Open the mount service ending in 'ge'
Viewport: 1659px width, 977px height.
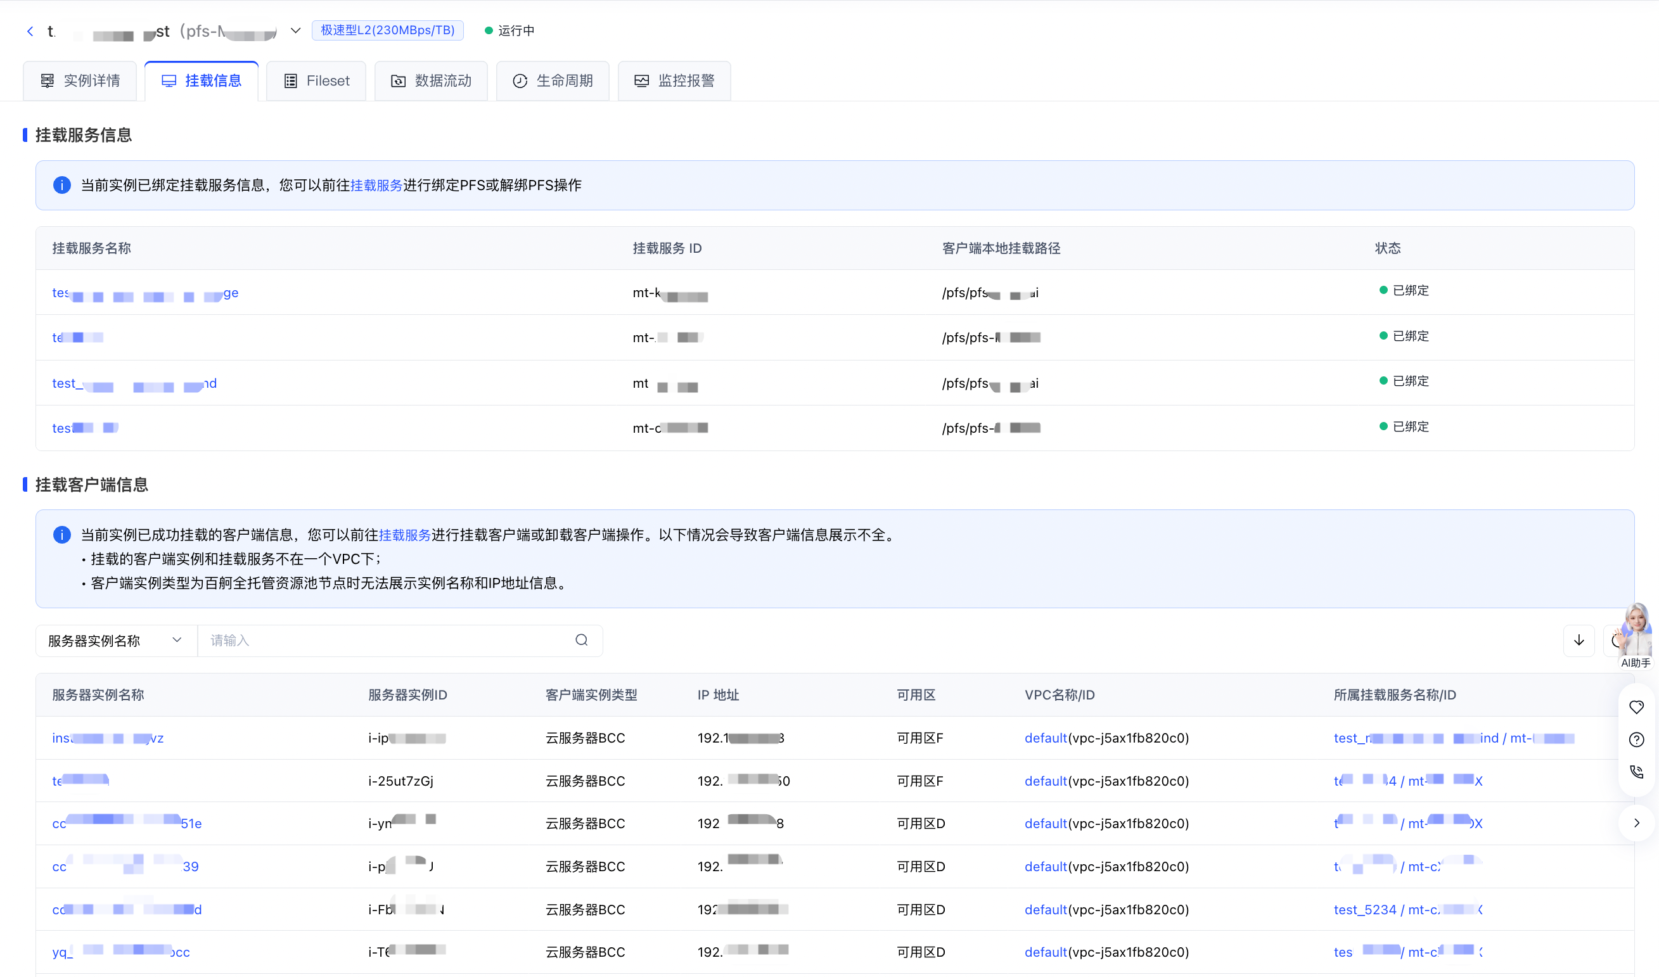(146, 293)
